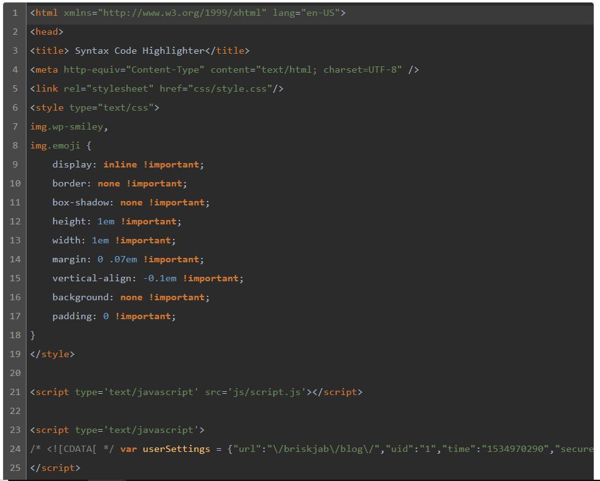Click the "text/html; charset=UTF-8" content value

point(329,70)
